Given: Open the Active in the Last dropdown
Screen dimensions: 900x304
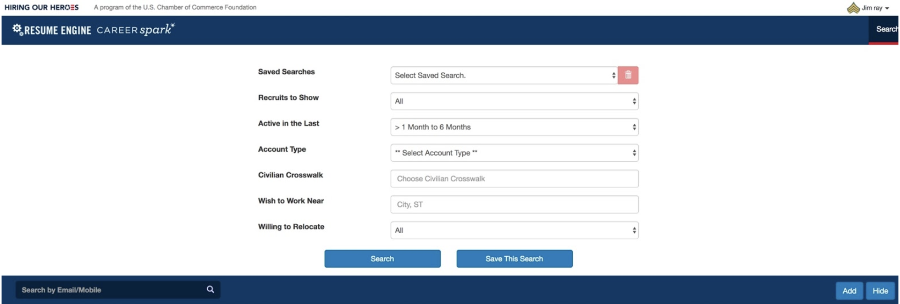Looking at the screenshot, I should coord(514,127).
